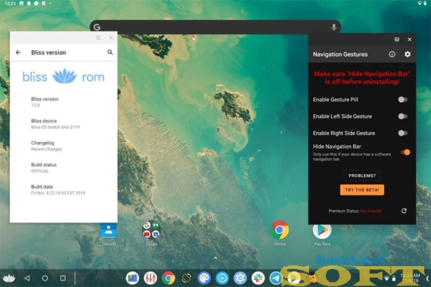The width and height of the screenshot is (431, 287).
Task: Close the Navigation Gestures window
Action: click(409, 40)
